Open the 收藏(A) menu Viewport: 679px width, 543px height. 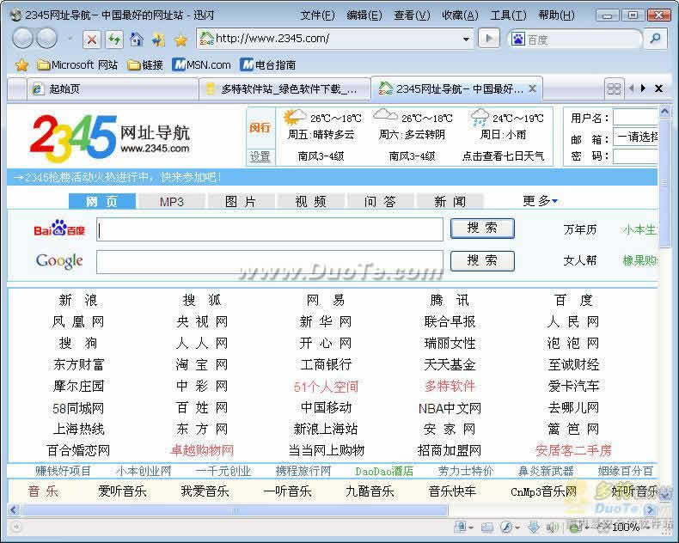click(x=460, y=15)
